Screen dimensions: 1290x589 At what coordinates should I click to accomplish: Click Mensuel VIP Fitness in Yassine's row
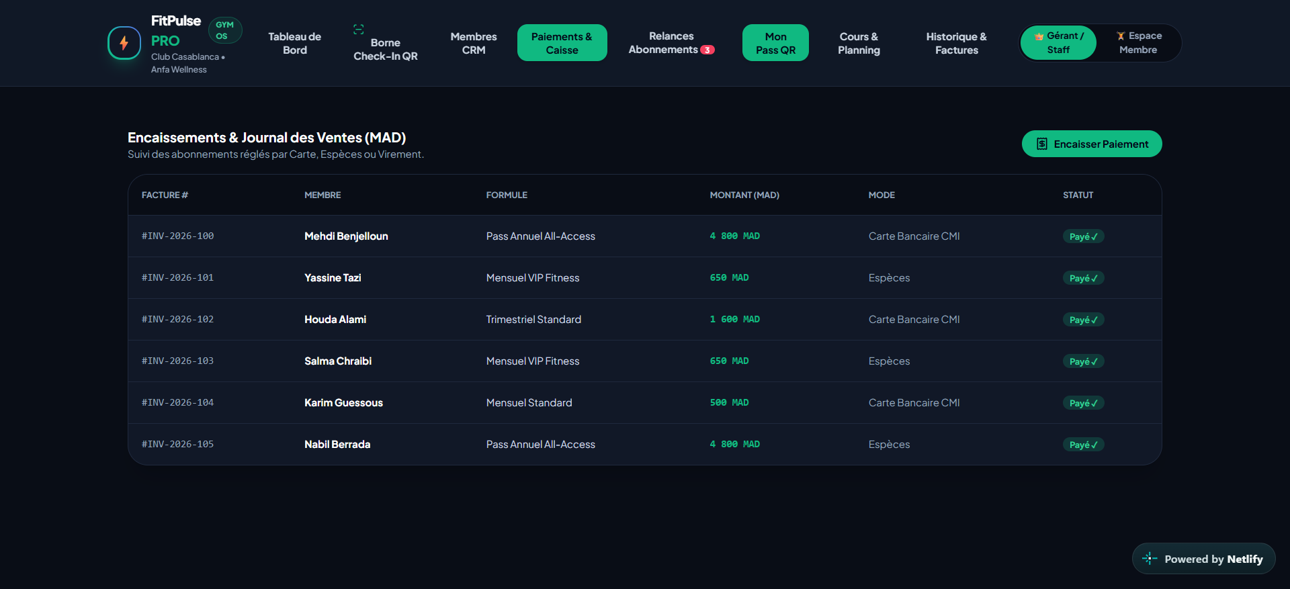[x=533, y=278]
